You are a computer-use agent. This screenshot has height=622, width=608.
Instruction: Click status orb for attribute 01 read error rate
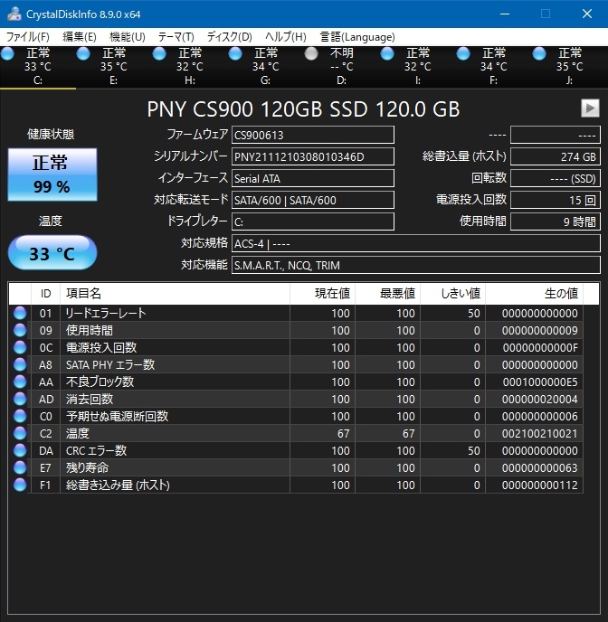tap(21, 313)
